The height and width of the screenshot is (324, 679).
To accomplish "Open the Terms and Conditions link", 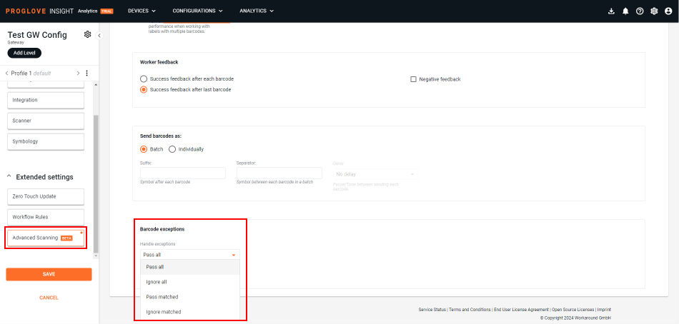I will (x=470, y=310).
